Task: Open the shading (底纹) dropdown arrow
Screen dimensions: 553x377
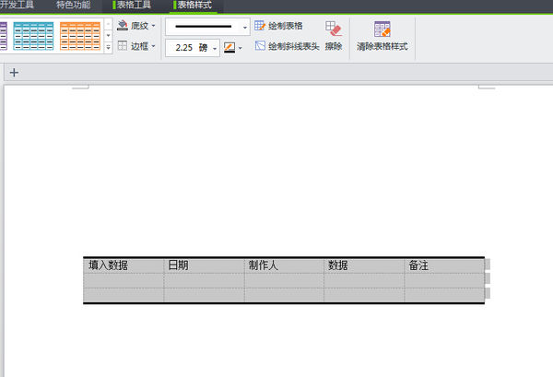Action: 154,27
